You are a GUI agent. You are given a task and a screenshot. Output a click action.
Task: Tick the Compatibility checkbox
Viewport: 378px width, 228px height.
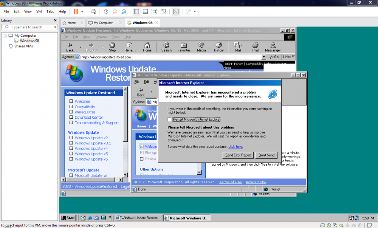[x=71, y=106]
